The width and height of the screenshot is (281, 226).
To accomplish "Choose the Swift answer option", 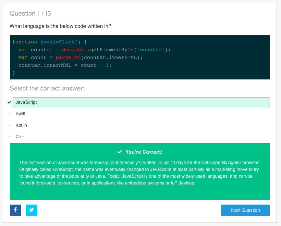I will click(x=20, y=114).
